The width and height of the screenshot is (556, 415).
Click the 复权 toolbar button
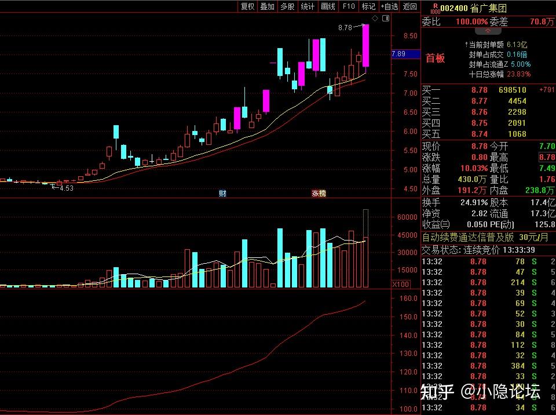click(247, 6)
